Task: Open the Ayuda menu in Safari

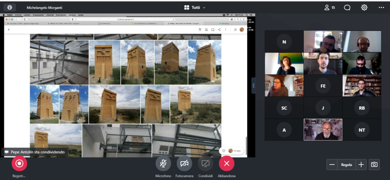Action: (81, 15)
